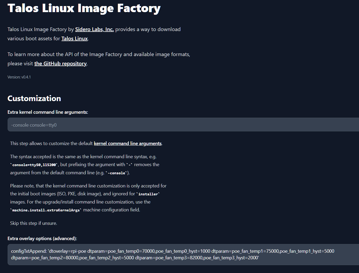Click the paragraph about the Image Factory API

coord(99,59)
